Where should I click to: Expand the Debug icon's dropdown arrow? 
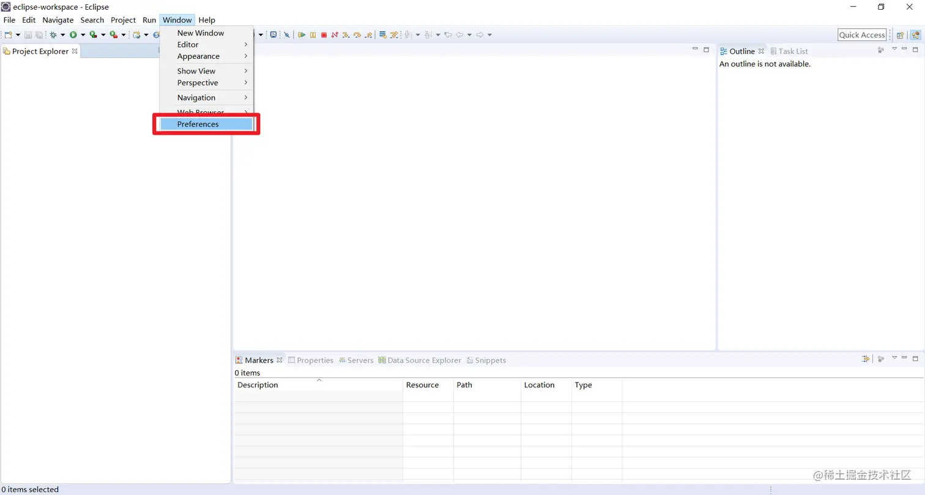click(x=63, y=35)
